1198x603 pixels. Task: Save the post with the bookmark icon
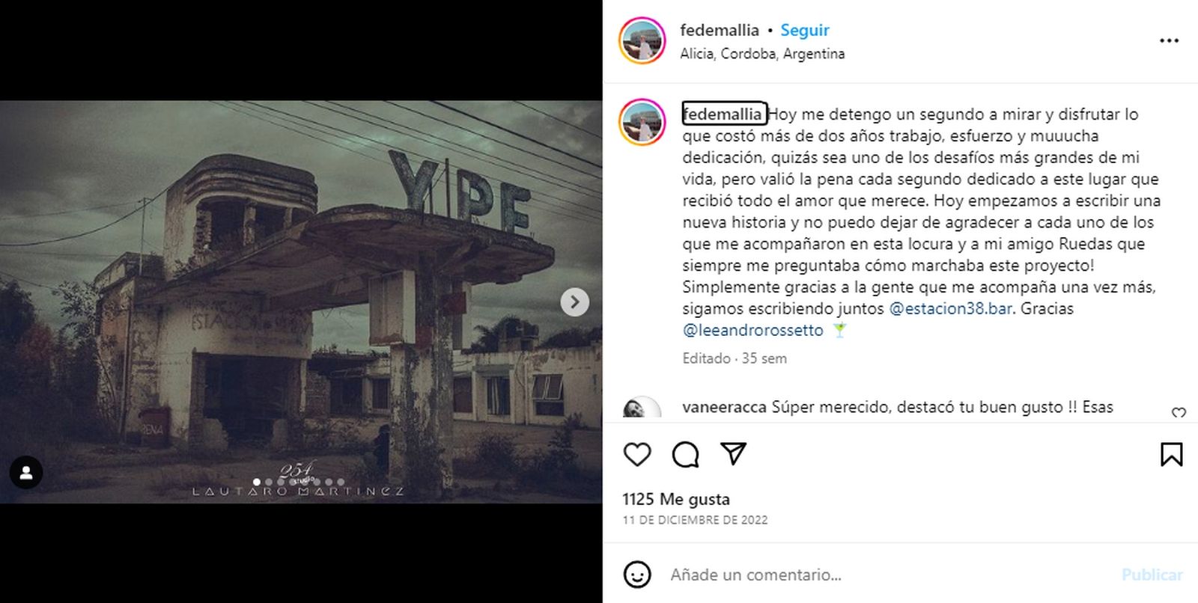[1171, 454]
